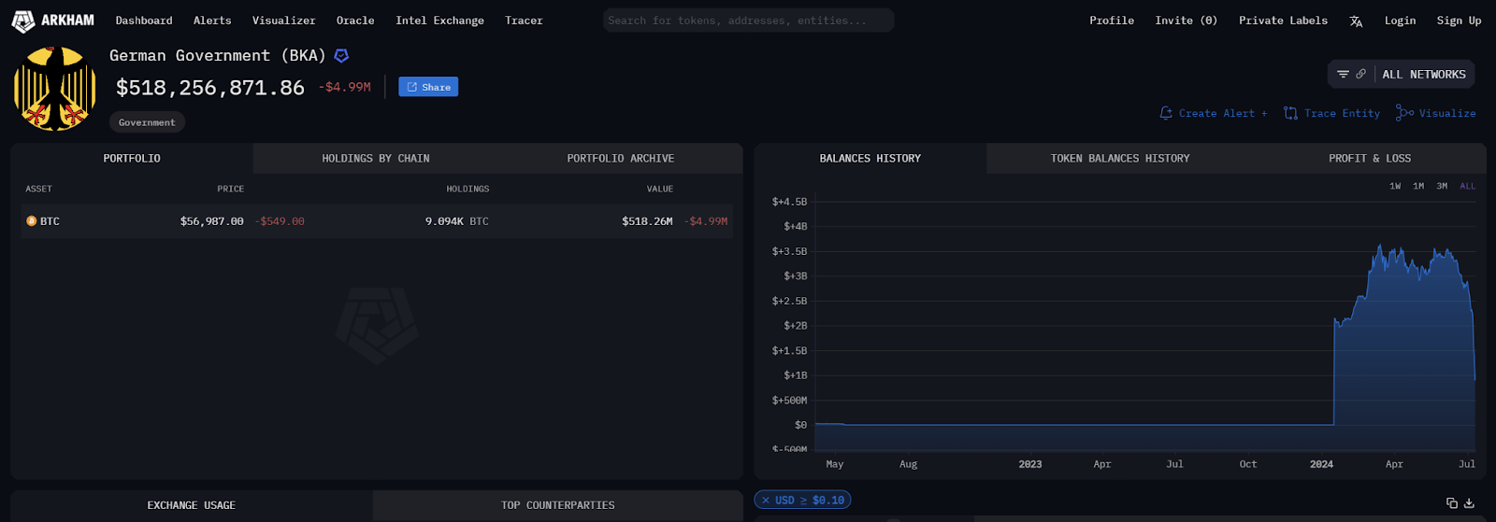Select the BALANCES HISTORY tab
Viewport: 1496px width, 522px height.
click(x=870, y=159)
